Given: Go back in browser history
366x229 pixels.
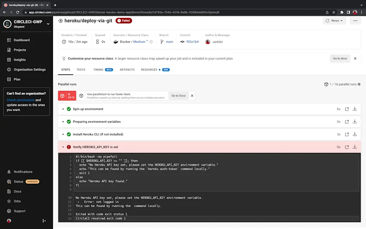Looking at the screenshot, I should point(4,12).
